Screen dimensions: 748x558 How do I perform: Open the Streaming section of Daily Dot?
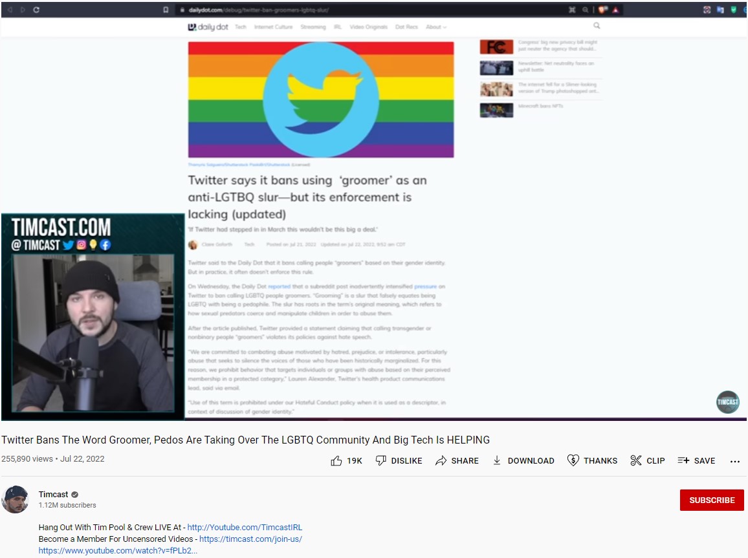point(313,27)
